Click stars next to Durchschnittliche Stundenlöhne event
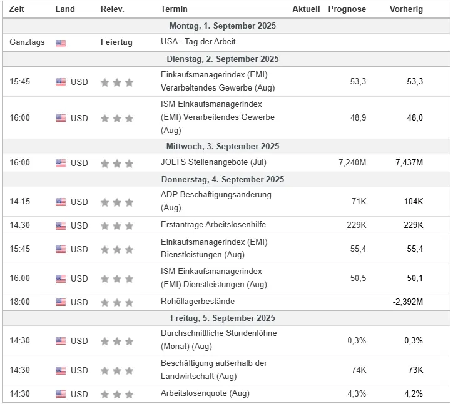The height and width of the screenshot is (404, 453). pyautogui.click(x=117, y=342)
